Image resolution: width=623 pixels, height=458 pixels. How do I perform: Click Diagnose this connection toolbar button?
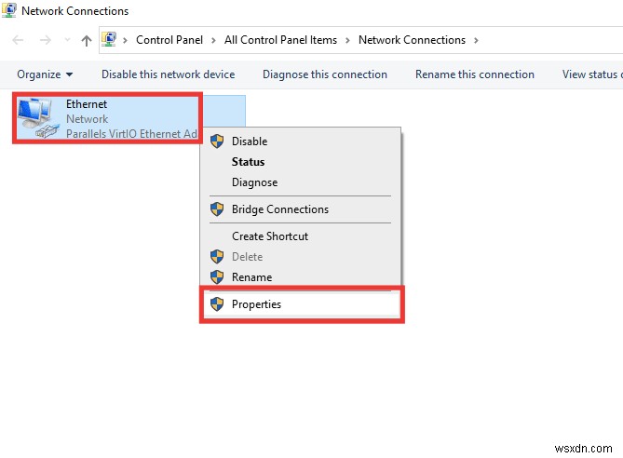[324, 74]
